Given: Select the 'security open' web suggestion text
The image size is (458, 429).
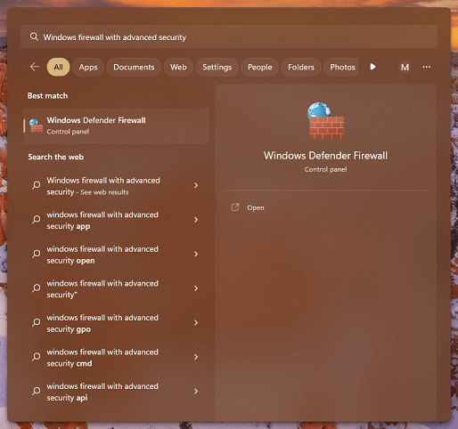Looking at the screenshot, I should click(102, 255).
